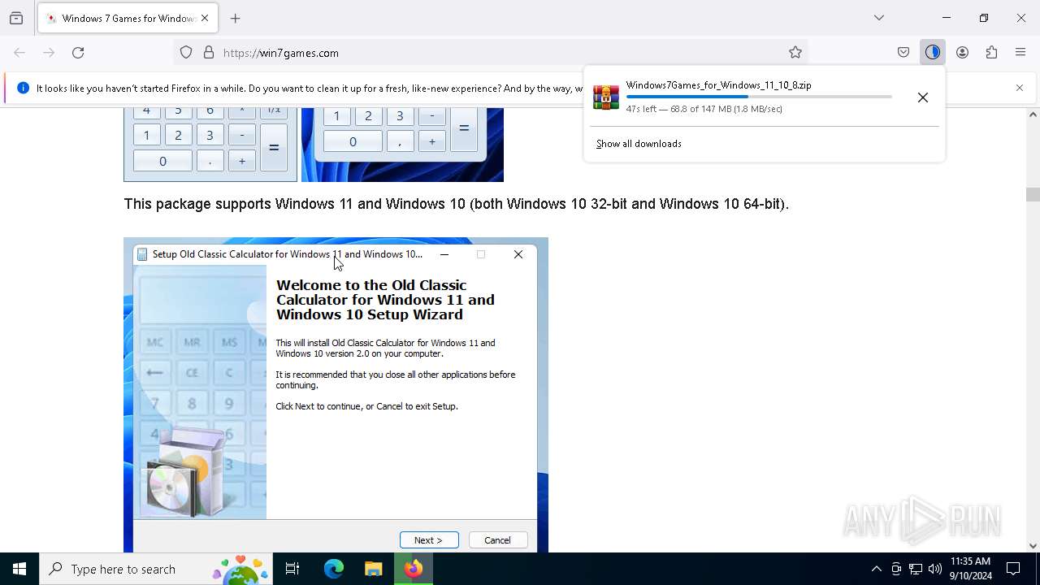Open volume control tray icon
The width and height of the screenshot is (1040, 585).
coord(935,569)
